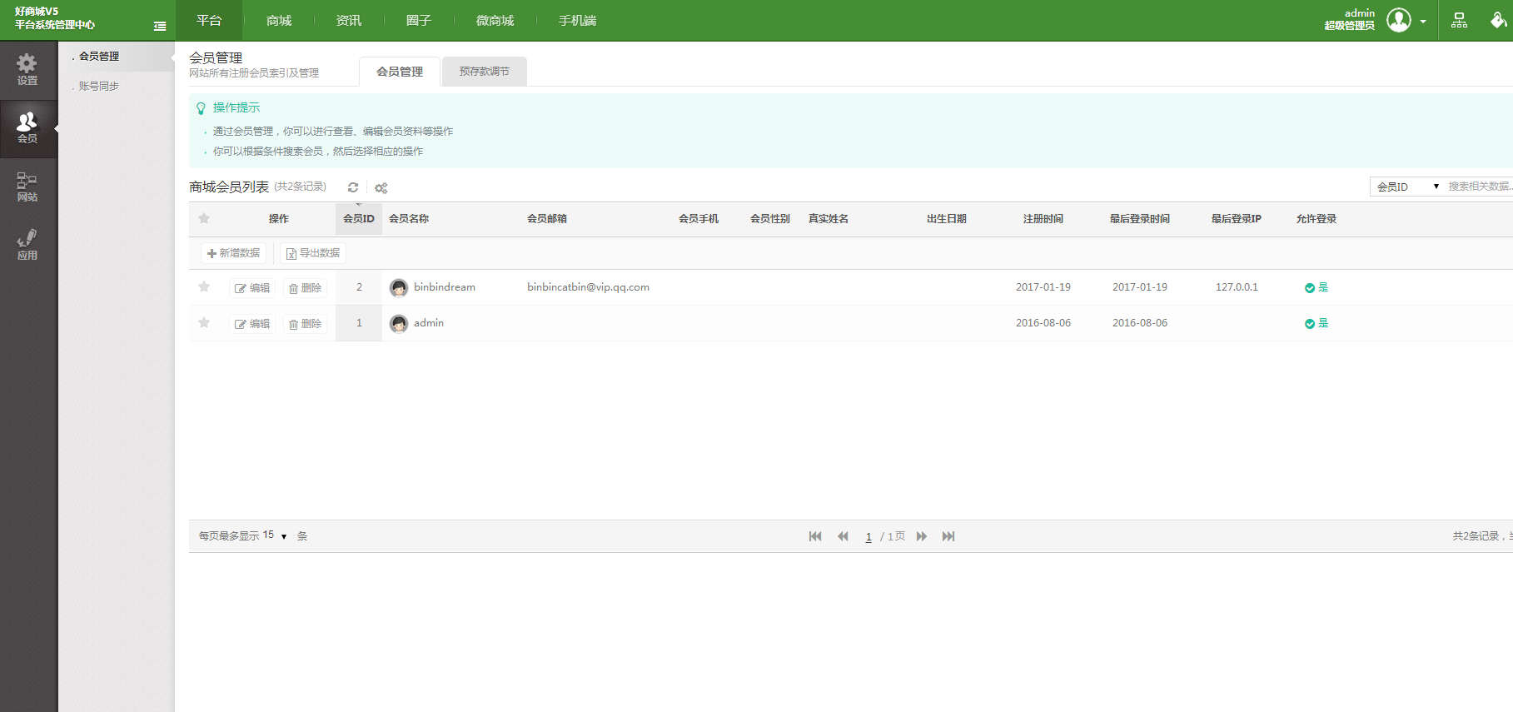The image size is (1513, 712).
Task: Select the 预存款调节 tab
Action: point(485,72)
